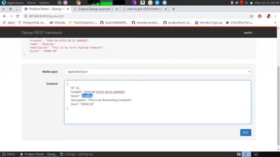Bookmark this page with the star icon
The width and height of the screenshot is (280, 157).
(252, 16)
